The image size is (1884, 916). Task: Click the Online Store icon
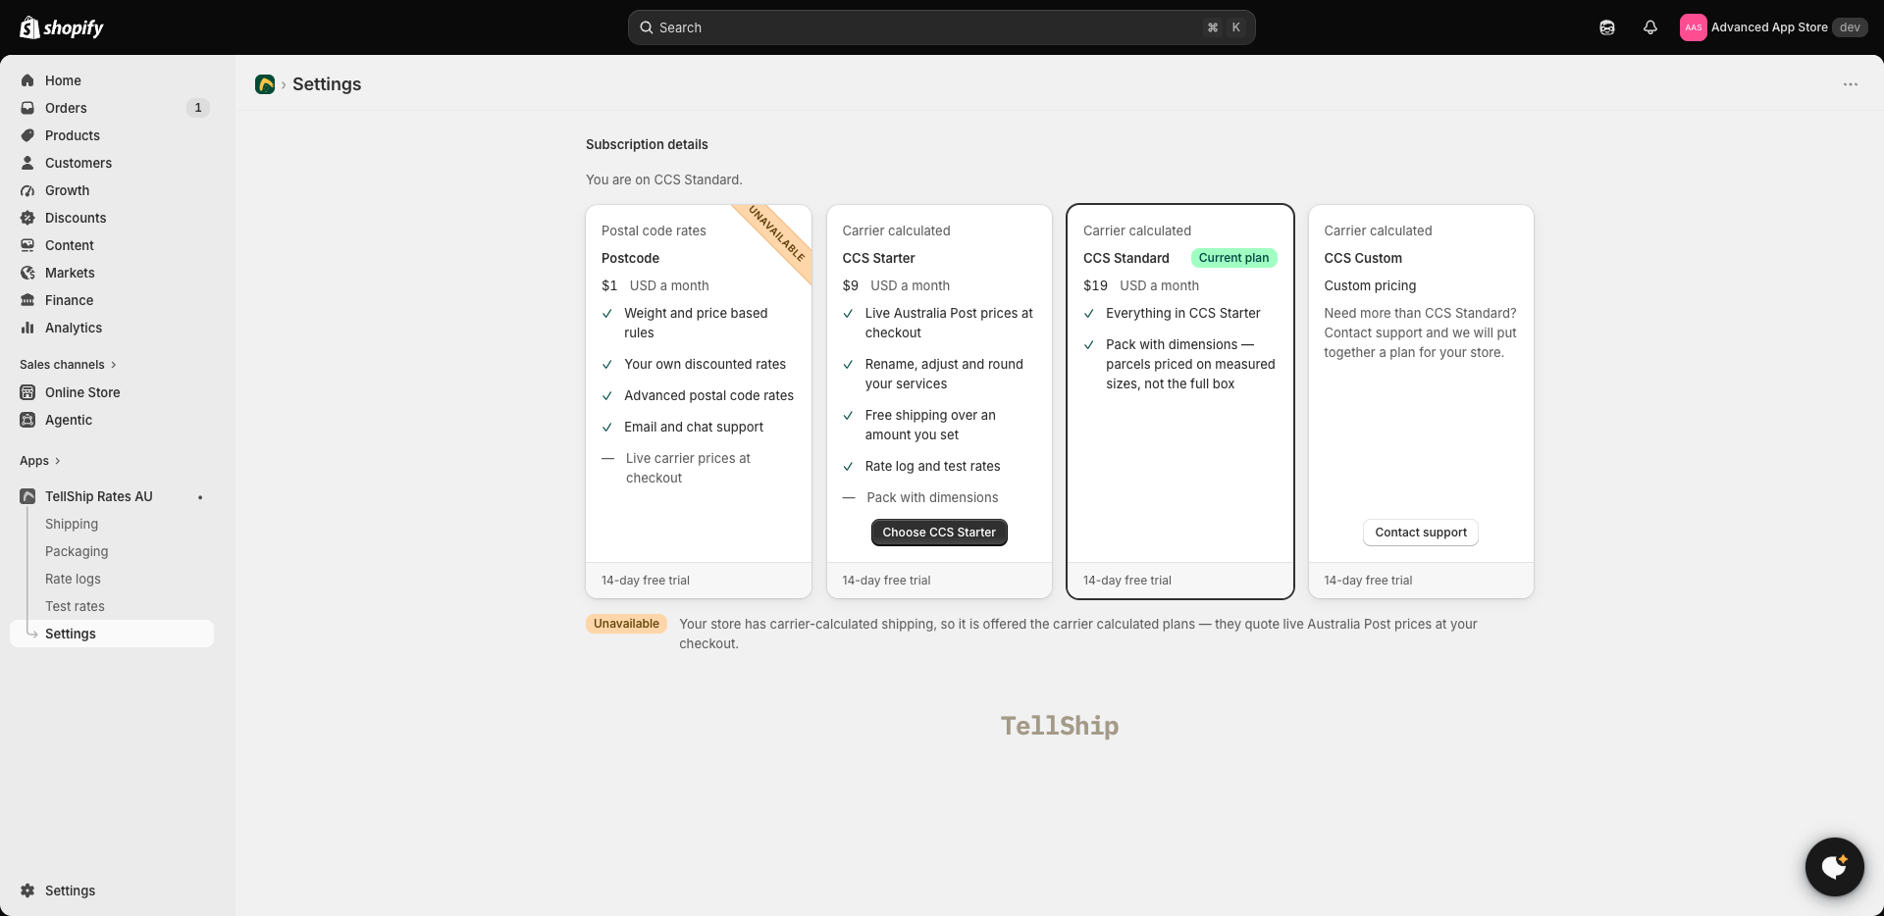(x=27, y=392)
